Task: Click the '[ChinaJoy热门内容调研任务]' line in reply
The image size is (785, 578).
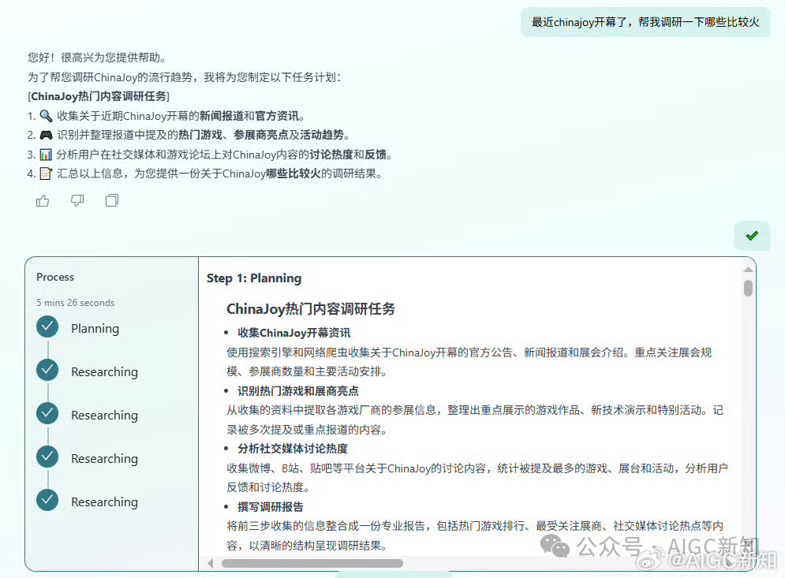Action: point(99,96)
